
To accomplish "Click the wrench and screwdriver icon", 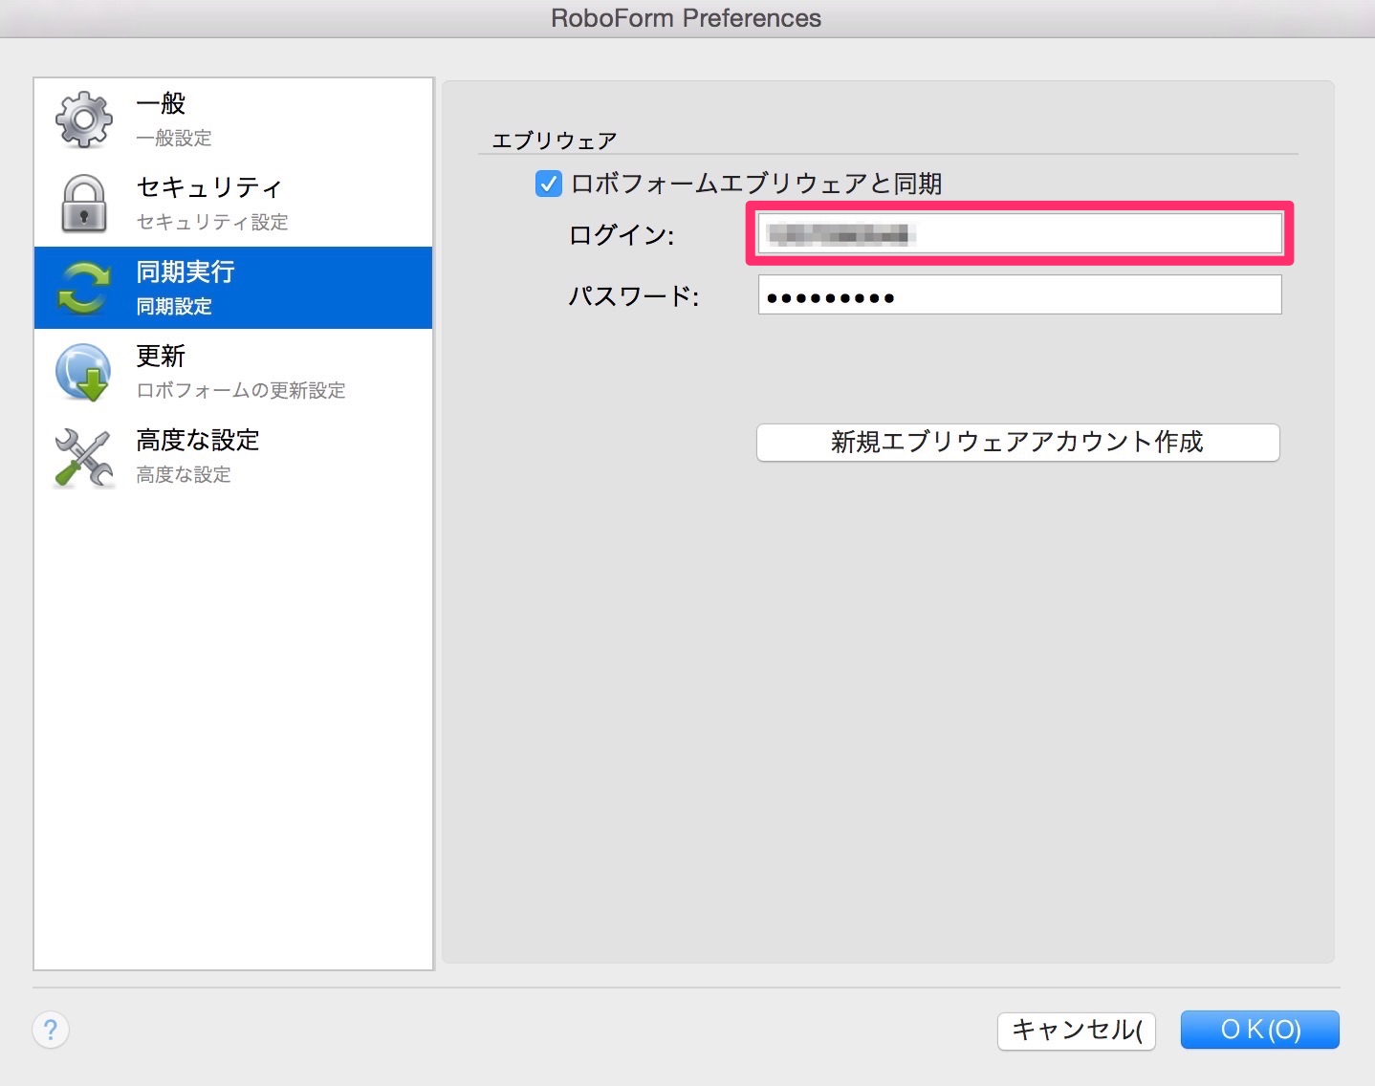I will [x=84, y=457].
